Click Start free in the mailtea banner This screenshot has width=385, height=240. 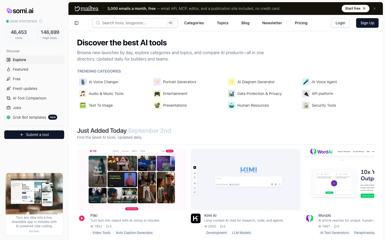coord(355,9)
